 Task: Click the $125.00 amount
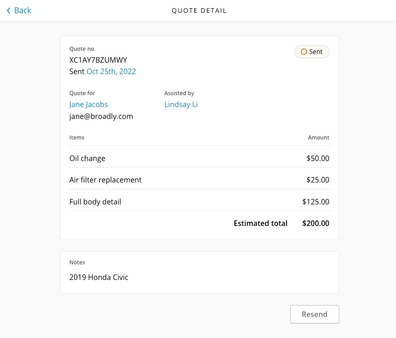click(315, 202)
